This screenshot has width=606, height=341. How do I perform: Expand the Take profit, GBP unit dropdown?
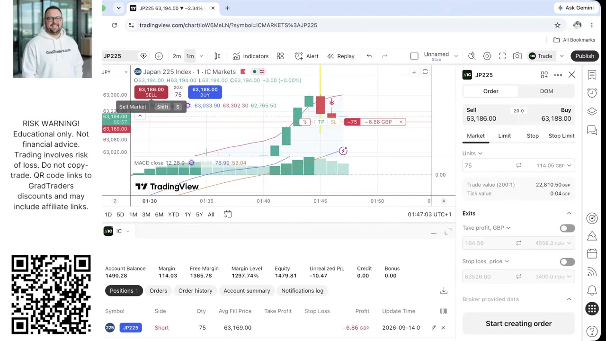click(x=508, y=228)
